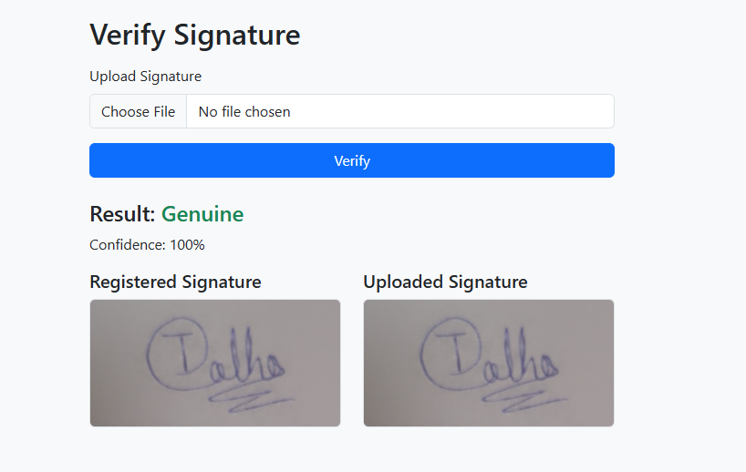
Task: Click the blue Verify button
Action: (352, 160)
